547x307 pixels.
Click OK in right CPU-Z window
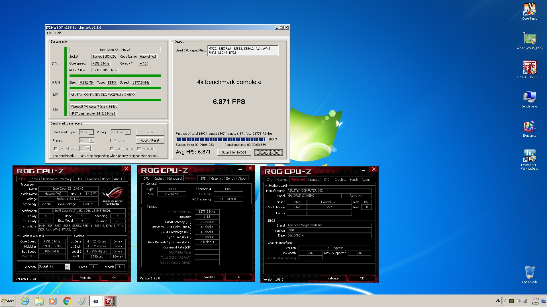pos(362,278)
